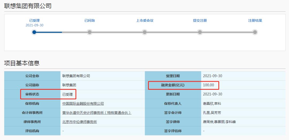Viewport: 289px width, 140px height.
Task: Select the 已问询 stage label
Action: pyautogui.click(x=90, y=21)
